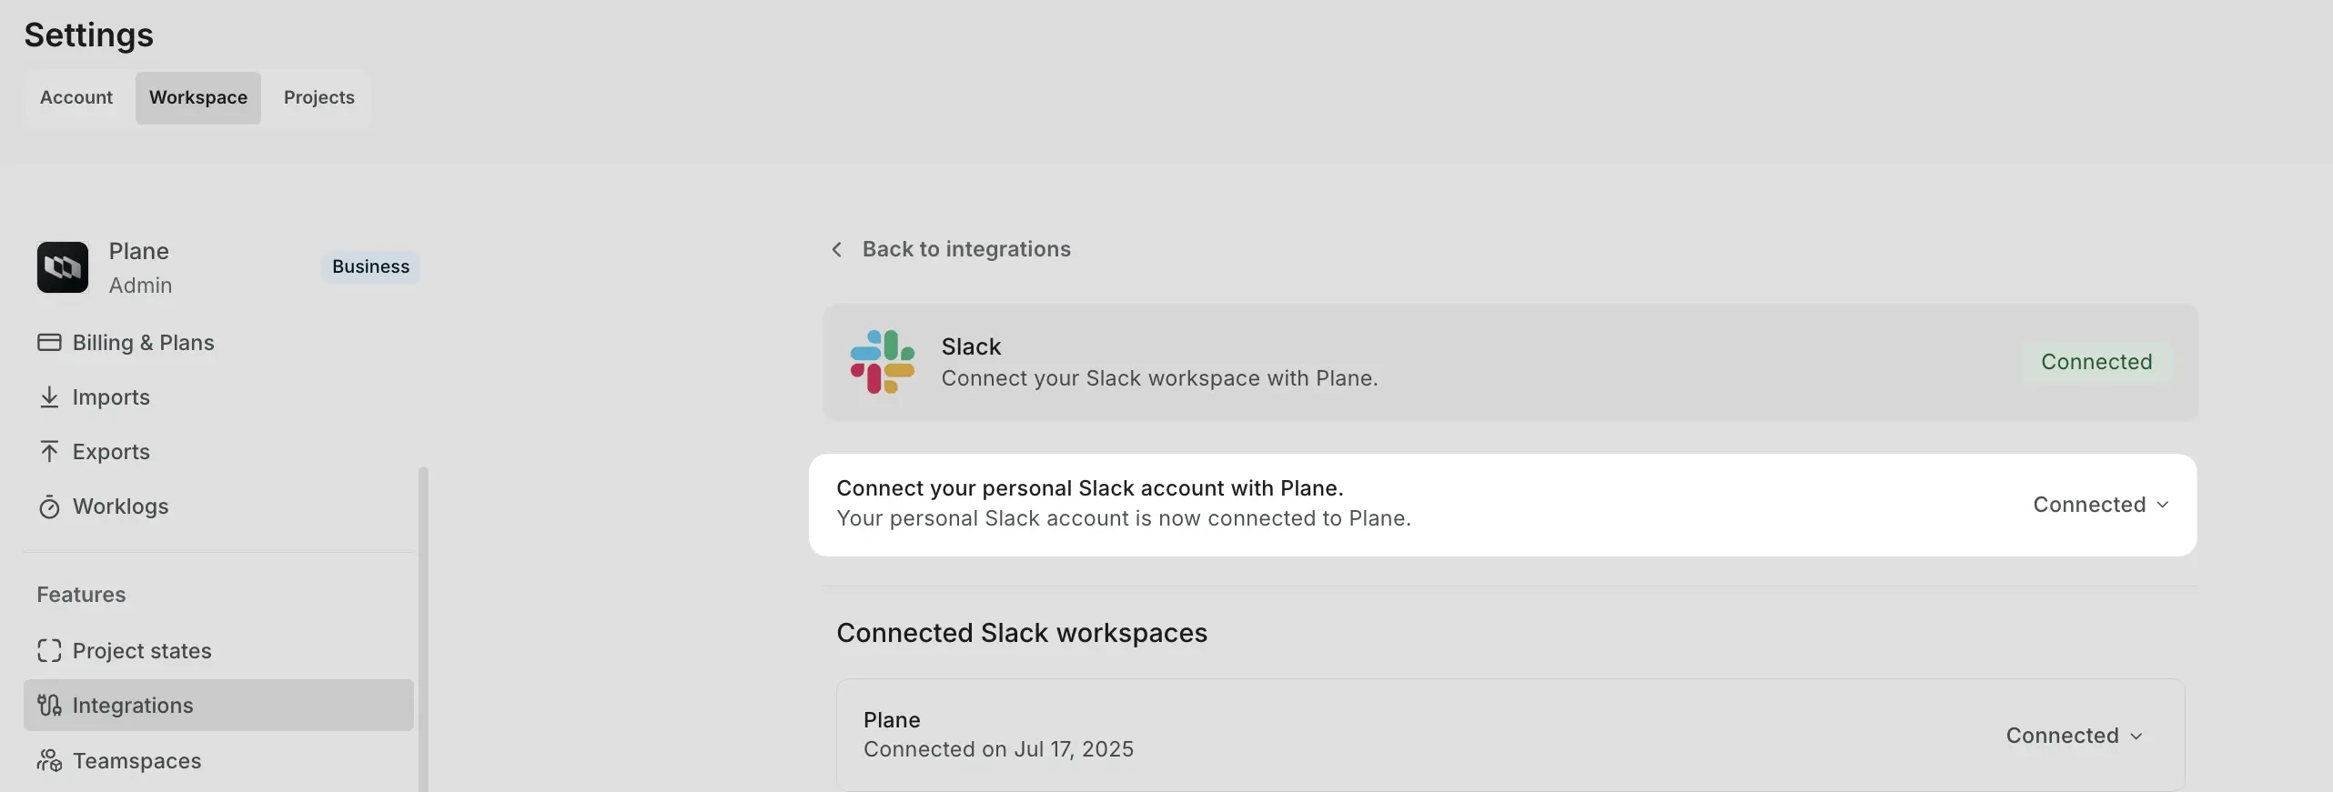This screenshot has height=792, width=2333.
Task: Select the Teamspaces group icon
Action: tap(50, 761)
